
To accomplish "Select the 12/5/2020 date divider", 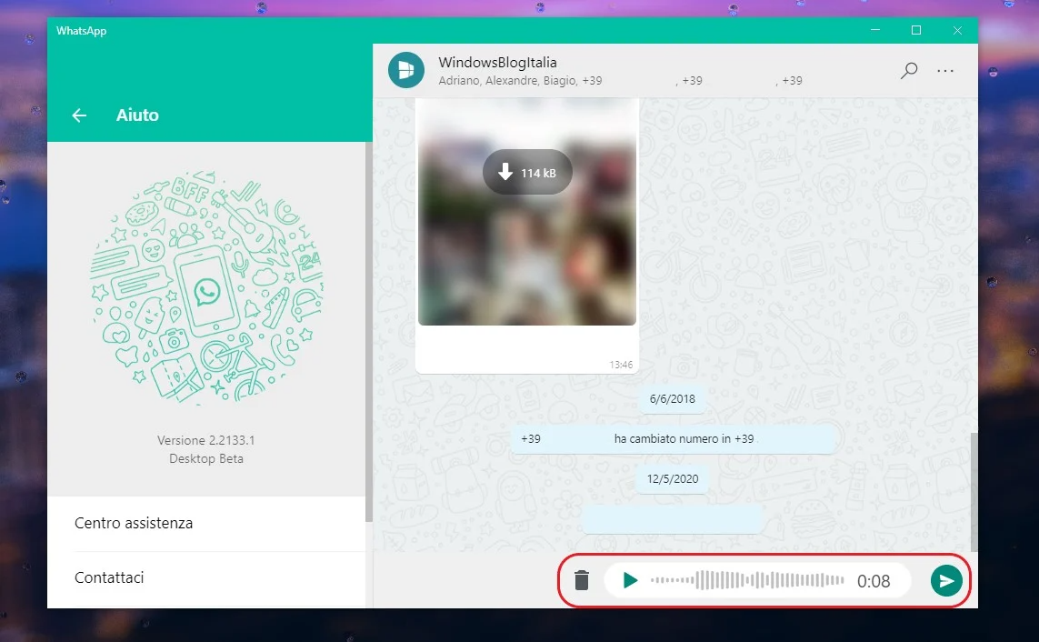I will click(672, 479).
